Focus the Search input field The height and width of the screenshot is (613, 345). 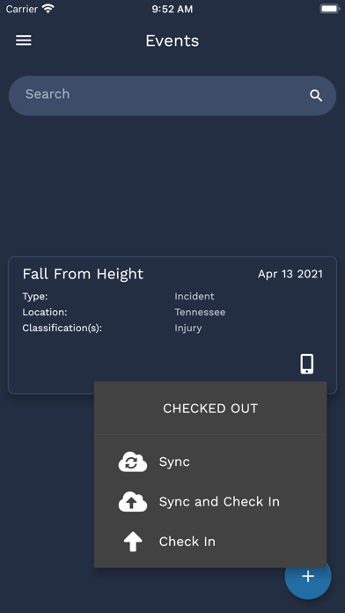tap(172, 95)
